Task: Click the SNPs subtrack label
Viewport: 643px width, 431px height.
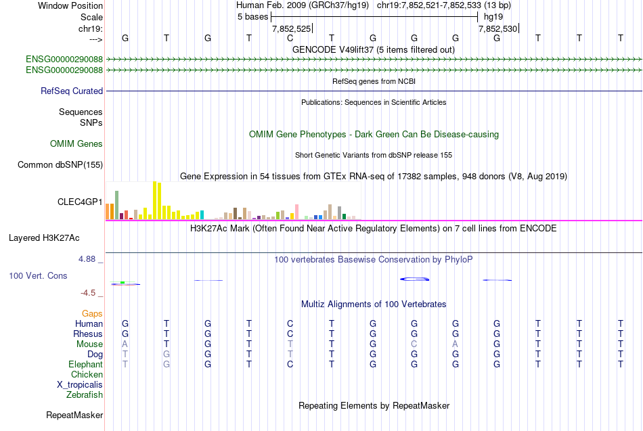Action: coord(91,122)
